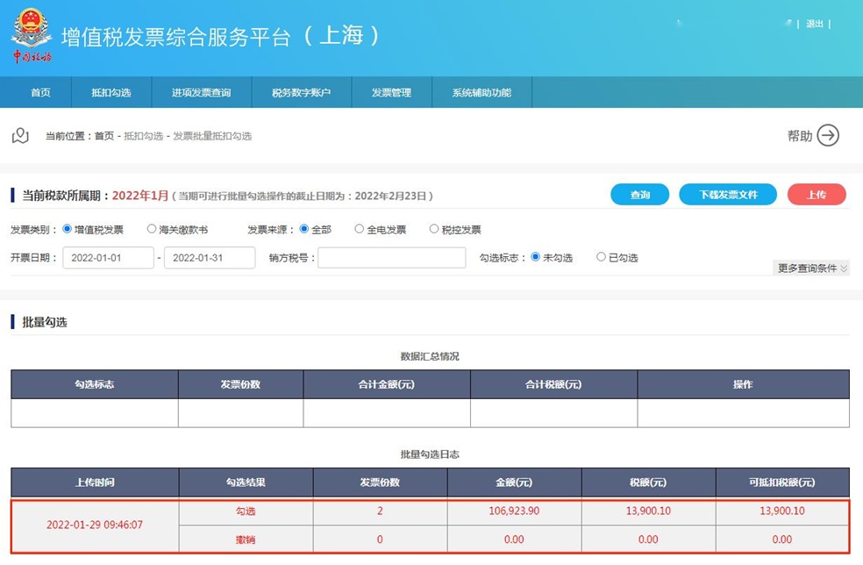The height and width of the screenshot is (565, 863).
Task: Click the 退出 logout link
Action: click(x=815, y=24)
